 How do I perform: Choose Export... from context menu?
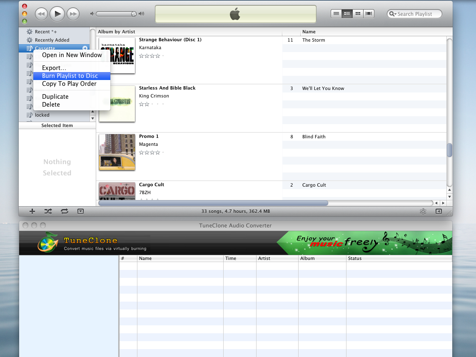pos(72,68)
